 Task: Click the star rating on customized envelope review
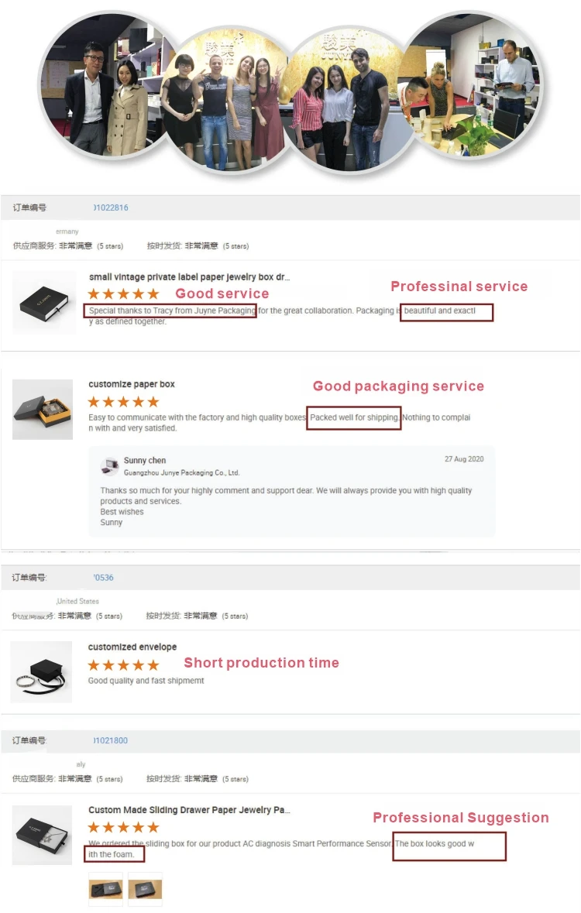point(123,665)
